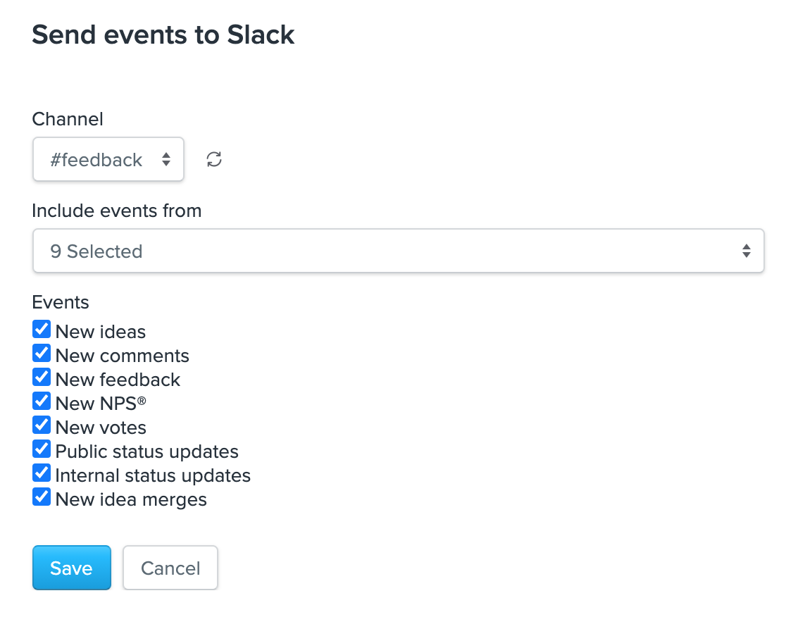Toggle the New votes checkbox
The height and width of the screenshot is (617, 786).
click(x=42, y=425)
